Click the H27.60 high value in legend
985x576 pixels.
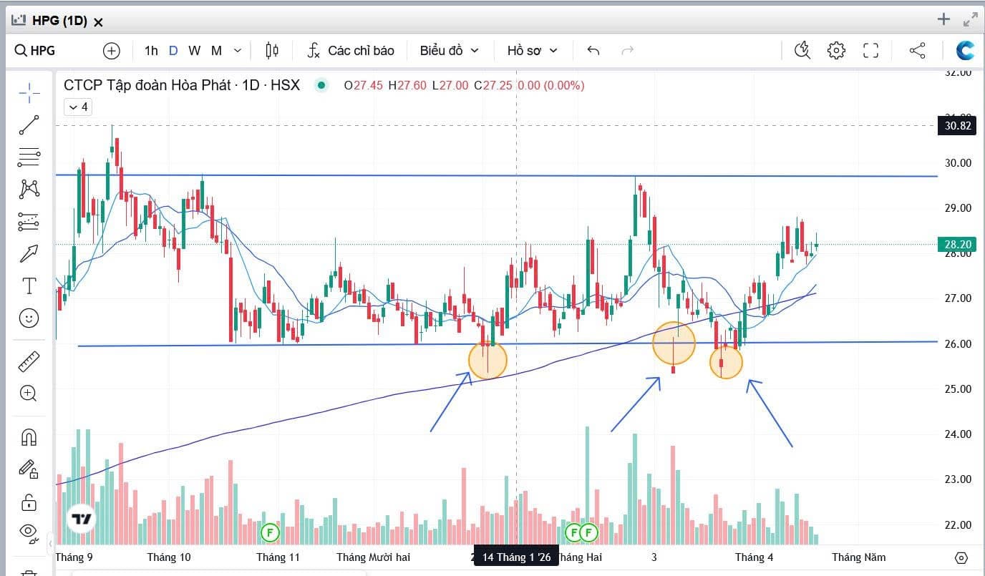click(407, 85)
